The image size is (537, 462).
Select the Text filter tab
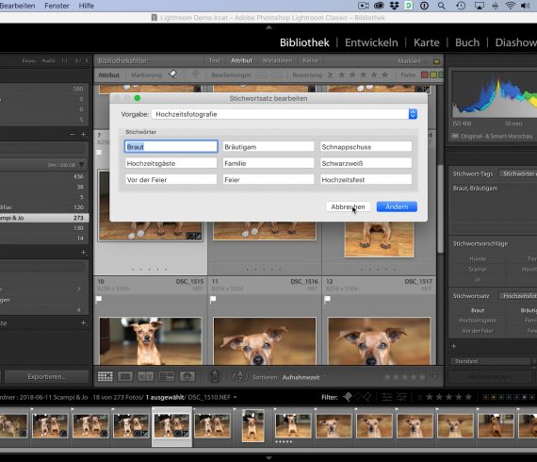[x=215, y=60]
